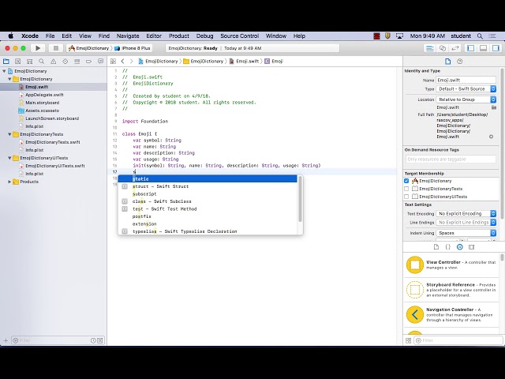Open the Symbol navigator
The width and height of the screenshot is (505, 379).
pos(30,62)
